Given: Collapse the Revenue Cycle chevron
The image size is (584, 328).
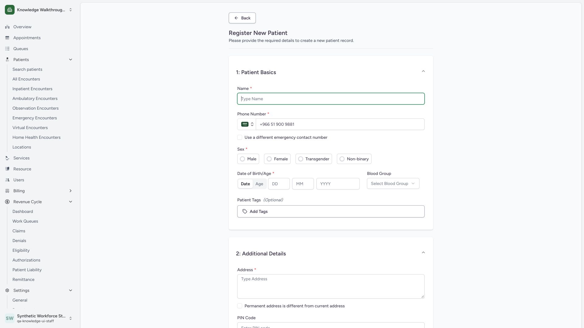Looking at the screenshot, I should click(x=71, y=202).
